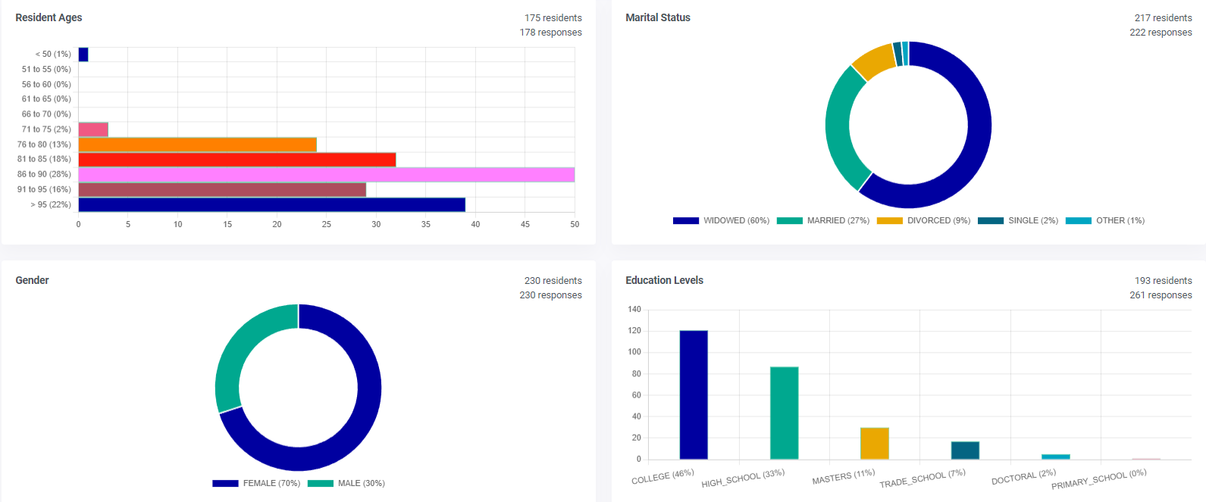Click the MALE (30%) legend label
Image resolution: width=1206 pixels, height=502 pixels.
tap(362, 484)
